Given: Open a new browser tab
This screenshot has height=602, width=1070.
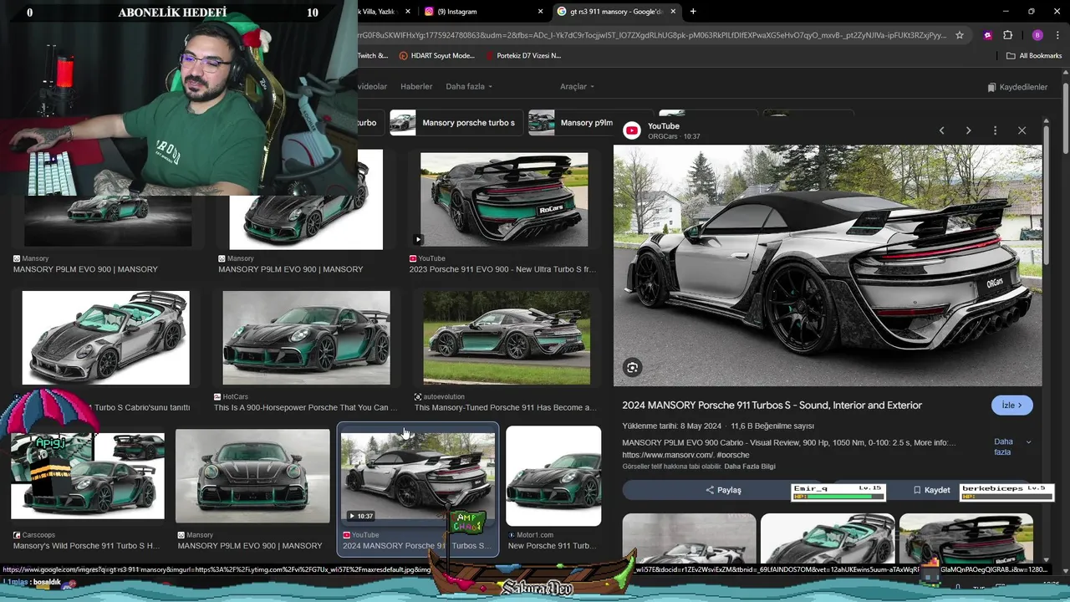Looking at the screenshot, I should pos(693,12).
